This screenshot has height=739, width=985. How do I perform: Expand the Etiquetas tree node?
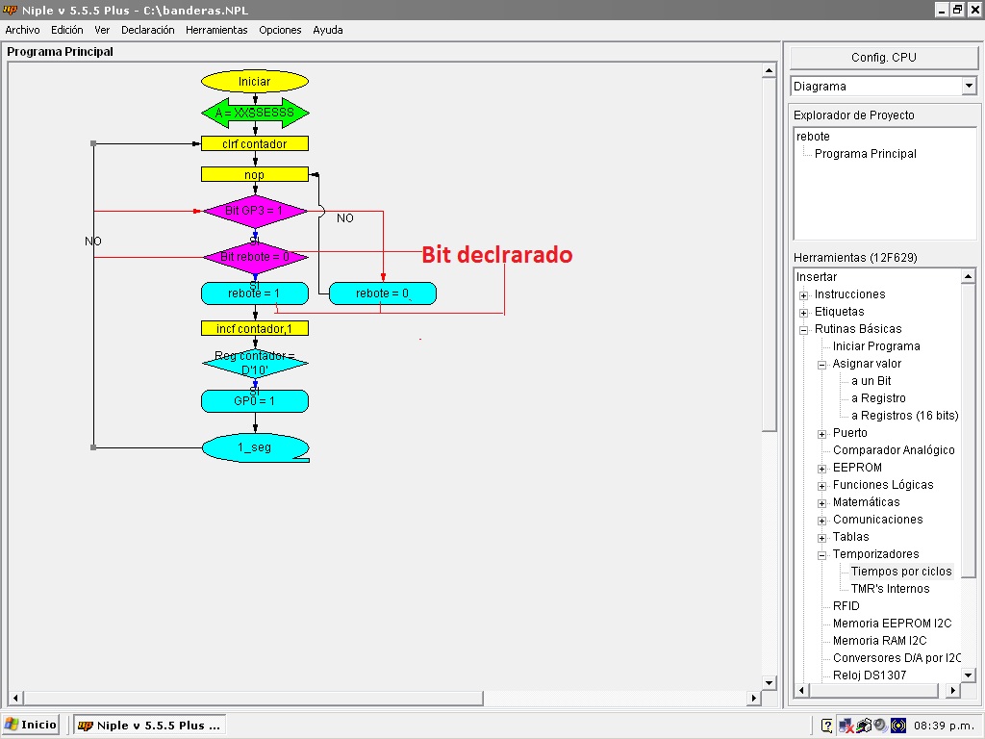pos(803,313)
